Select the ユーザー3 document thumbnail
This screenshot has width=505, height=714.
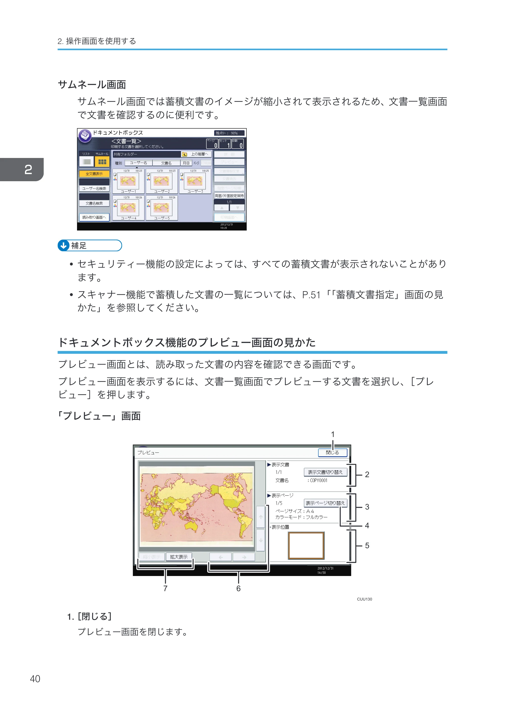coord(195,181)
